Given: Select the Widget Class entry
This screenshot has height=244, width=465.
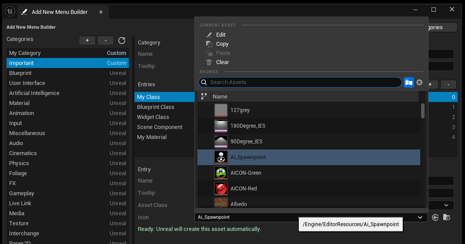Looking at the screenshot, I should [164, 117].
